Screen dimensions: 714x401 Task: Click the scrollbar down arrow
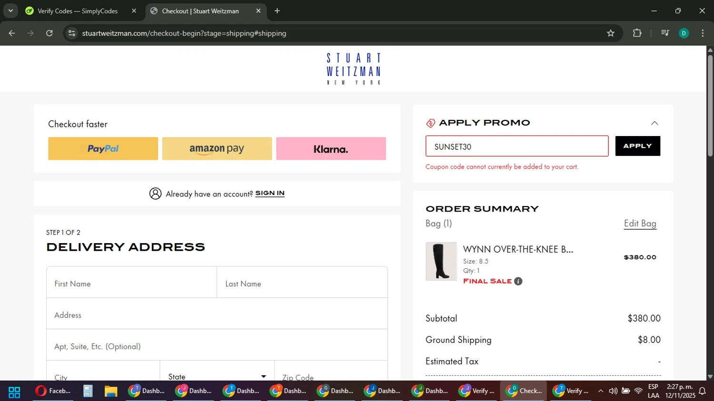tap(710, 376)
